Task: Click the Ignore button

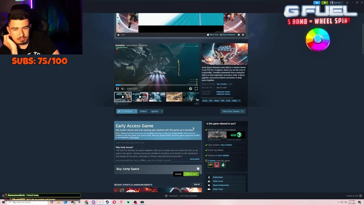Action: (154, 111)
